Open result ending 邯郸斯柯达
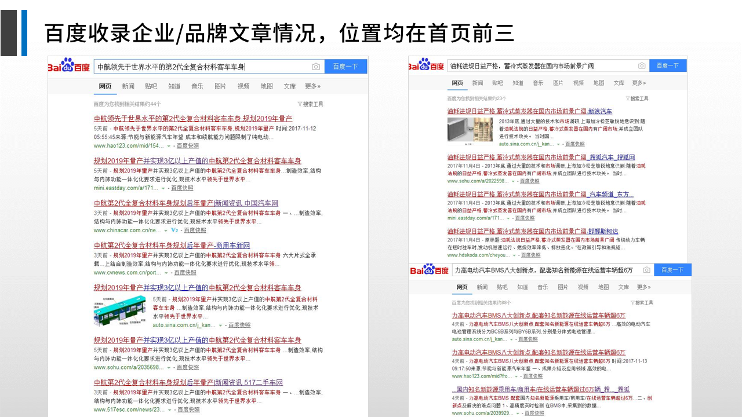 pyautogui.click(x=533, y=231)
